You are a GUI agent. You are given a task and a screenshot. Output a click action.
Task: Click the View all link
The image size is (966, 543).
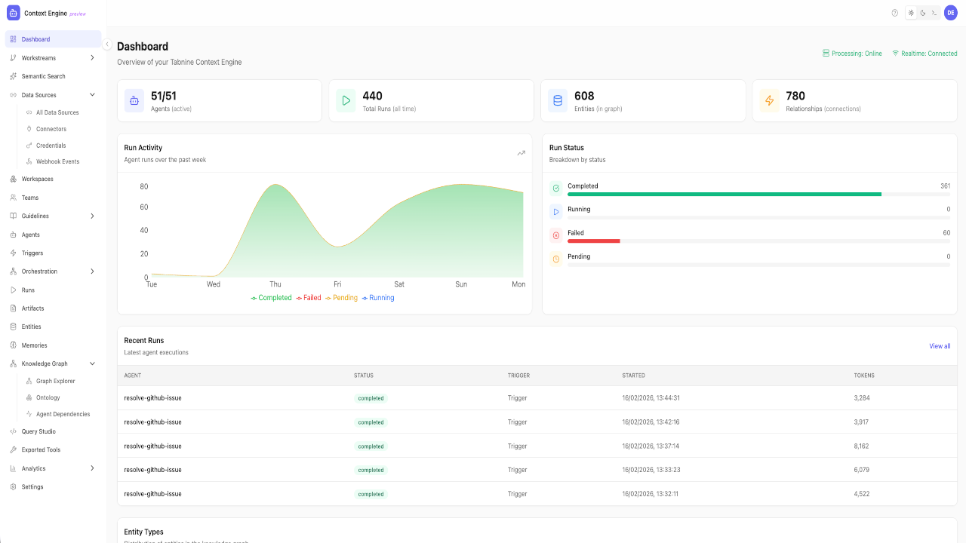(940, 346)
